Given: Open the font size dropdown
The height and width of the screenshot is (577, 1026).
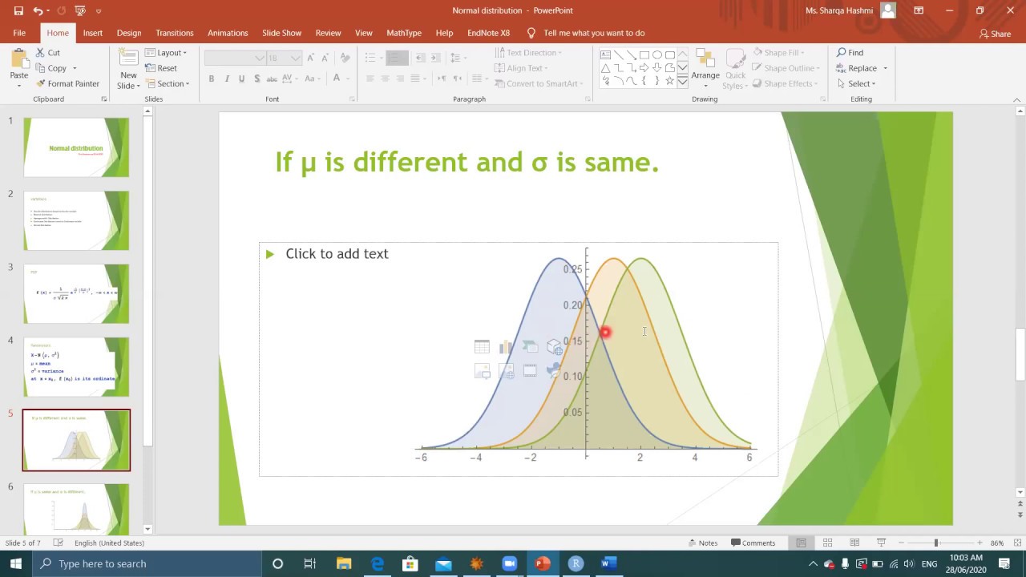Looking at the screenshot, I should pos(296,58).
